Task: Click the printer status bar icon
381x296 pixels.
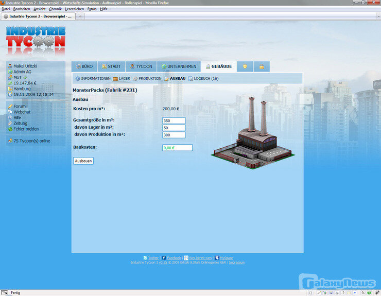Action: click(337, 293)
